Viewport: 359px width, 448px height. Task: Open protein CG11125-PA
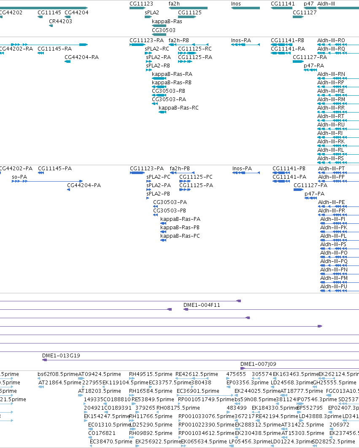click(x=196, y=185)
